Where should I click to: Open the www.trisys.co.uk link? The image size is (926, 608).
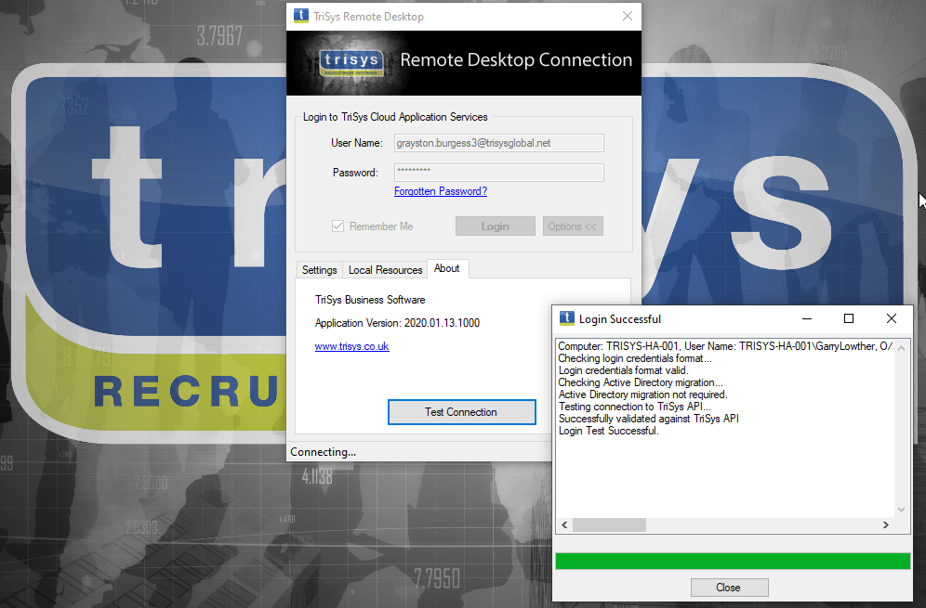pos(351,346)
